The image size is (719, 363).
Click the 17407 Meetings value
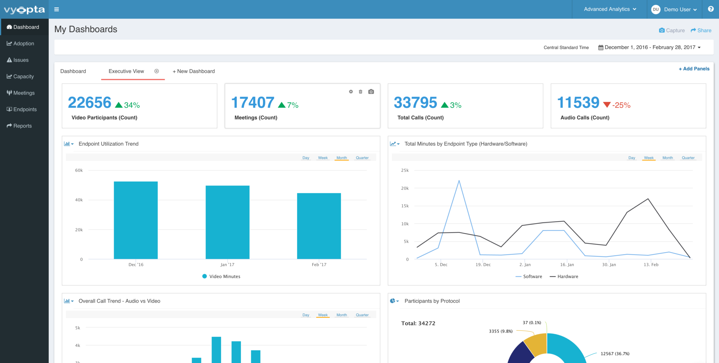point(253,102)
